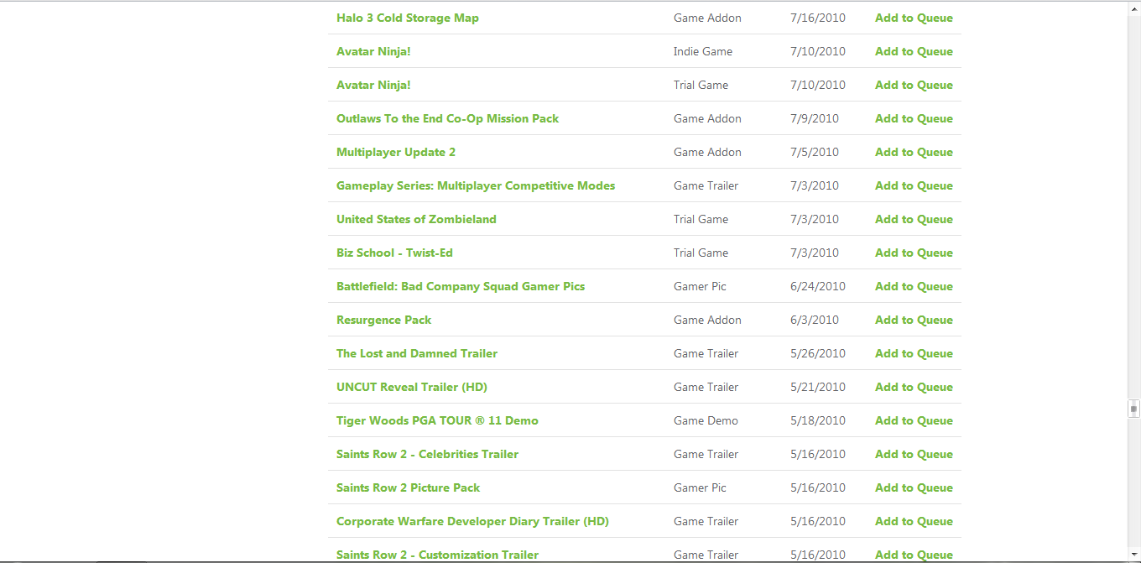Click the vertical scrollbar thumb
1141x563 pixels.
[x=1133, y=409]
